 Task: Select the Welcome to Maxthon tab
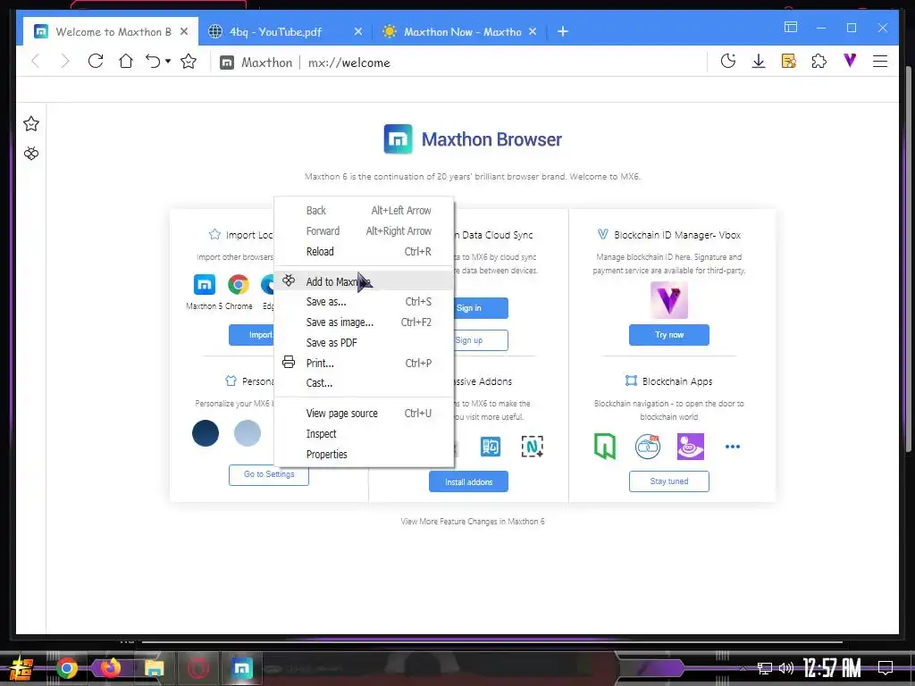point(111,31)
